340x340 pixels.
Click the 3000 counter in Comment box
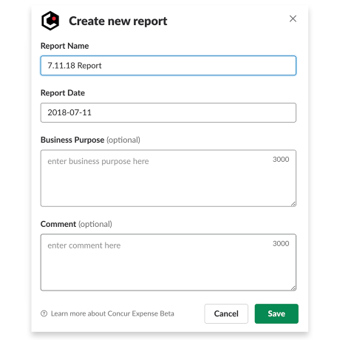pos(281,244)
